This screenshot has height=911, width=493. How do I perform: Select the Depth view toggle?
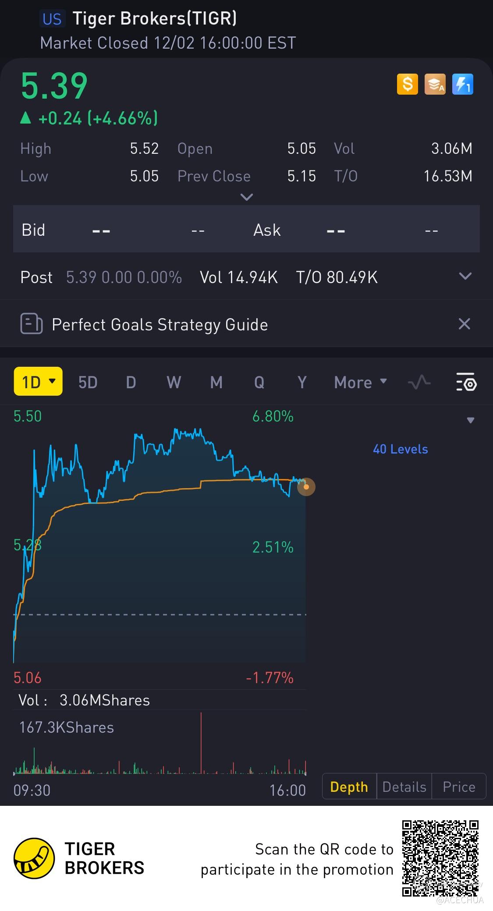coord(349,787)
